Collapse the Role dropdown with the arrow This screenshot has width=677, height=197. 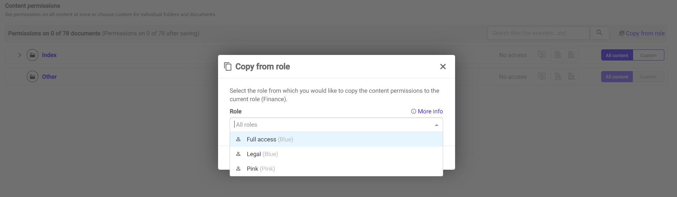(436, 125)
